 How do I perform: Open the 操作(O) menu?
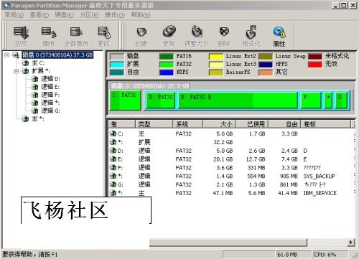[x=115, y=15]
